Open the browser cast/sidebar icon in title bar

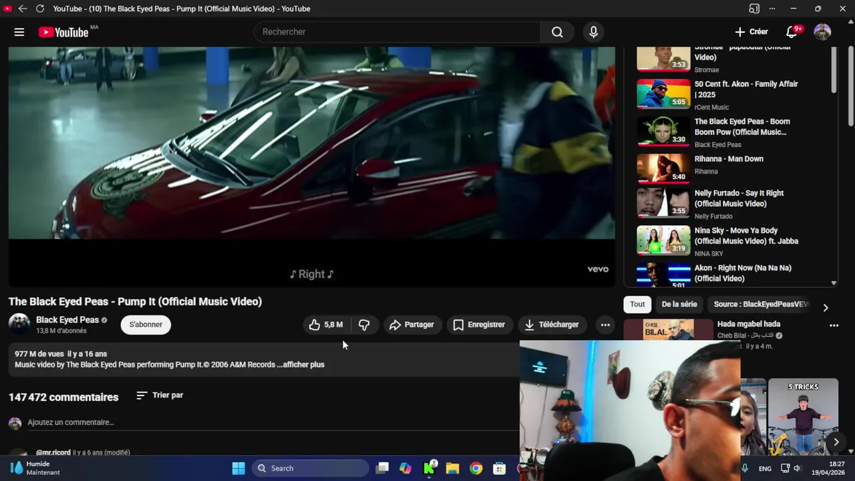(754, 9)
